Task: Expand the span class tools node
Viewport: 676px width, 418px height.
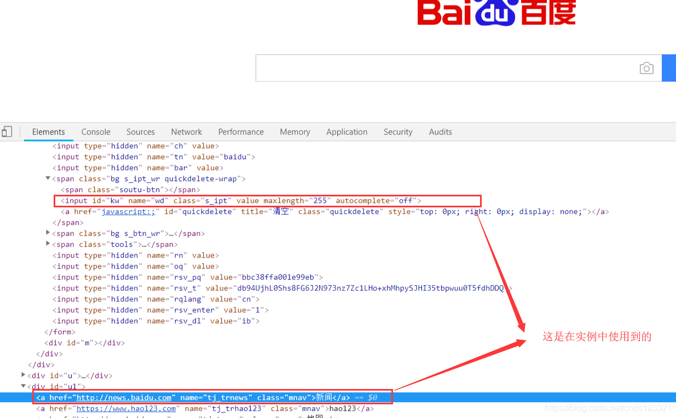Action: [48, 244]
